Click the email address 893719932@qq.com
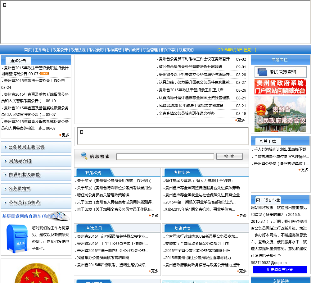 coord(269,262)
